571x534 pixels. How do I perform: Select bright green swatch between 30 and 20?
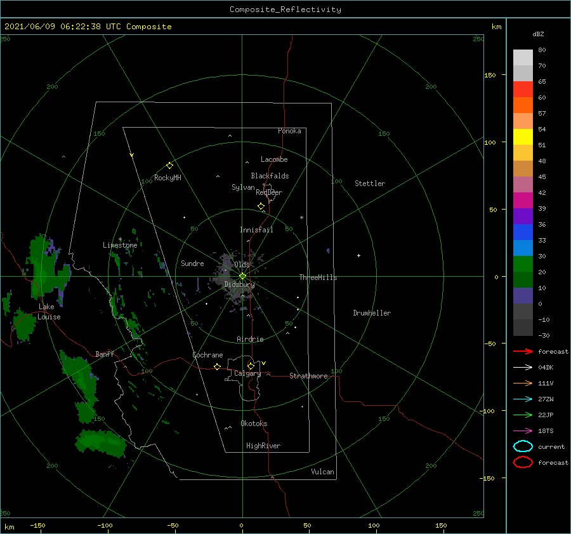pos(523,264)
